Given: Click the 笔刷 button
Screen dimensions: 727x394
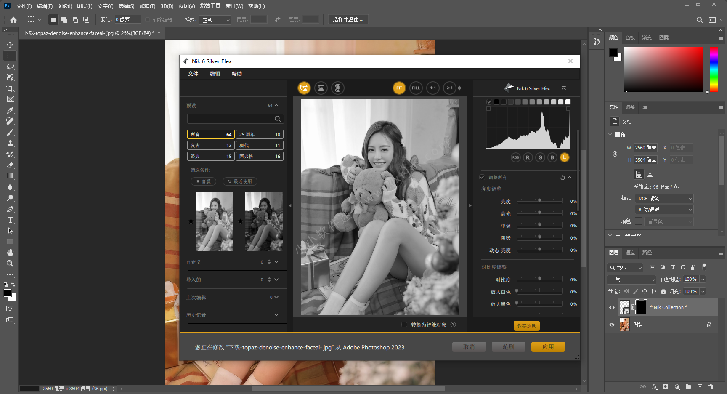Looking at the screenshot, I should pos(509,347).
